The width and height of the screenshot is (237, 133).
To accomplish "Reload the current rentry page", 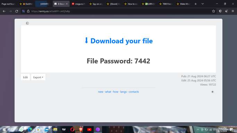I will 17,11.
